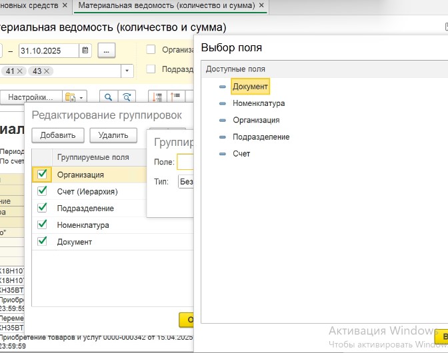The height and width of the screenshot is (353, 448).
Task: Click the Поле input field
Action: pos(185,162)
